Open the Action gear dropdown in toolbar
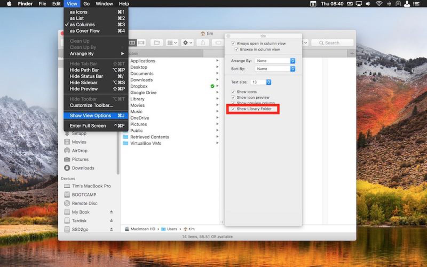 [x=187, y=43]
